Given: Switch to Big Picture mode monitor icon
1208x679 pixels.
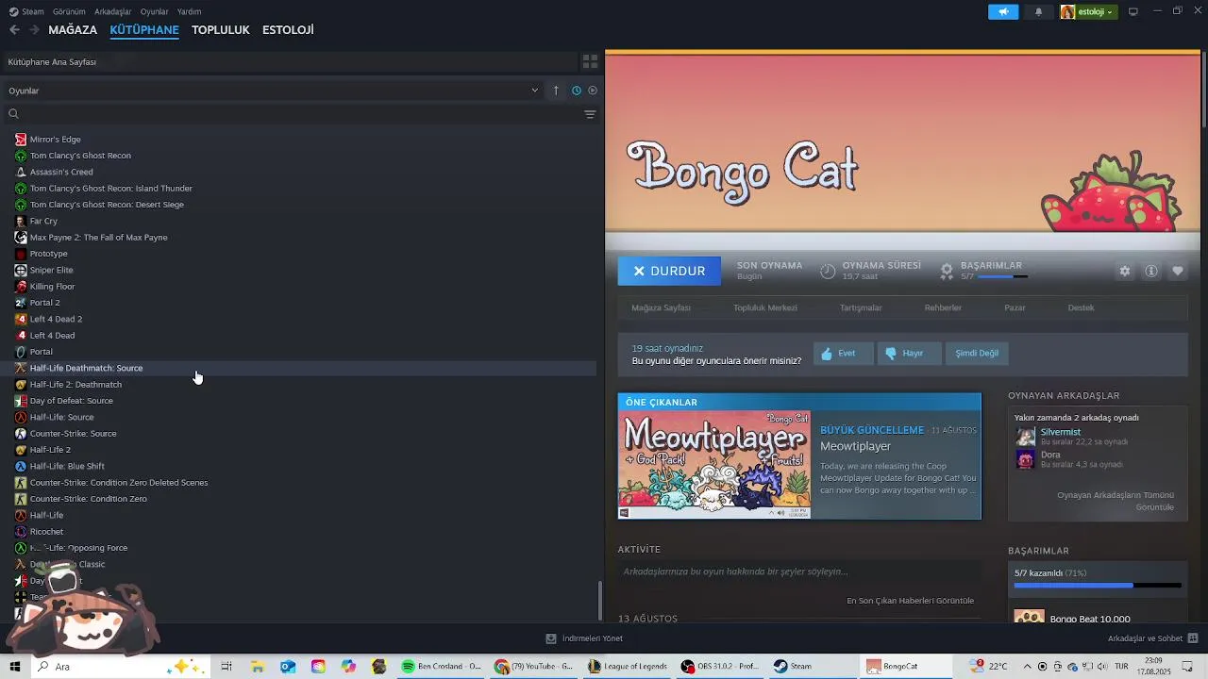Looking at the screenshot, I should coord(1133,12).
